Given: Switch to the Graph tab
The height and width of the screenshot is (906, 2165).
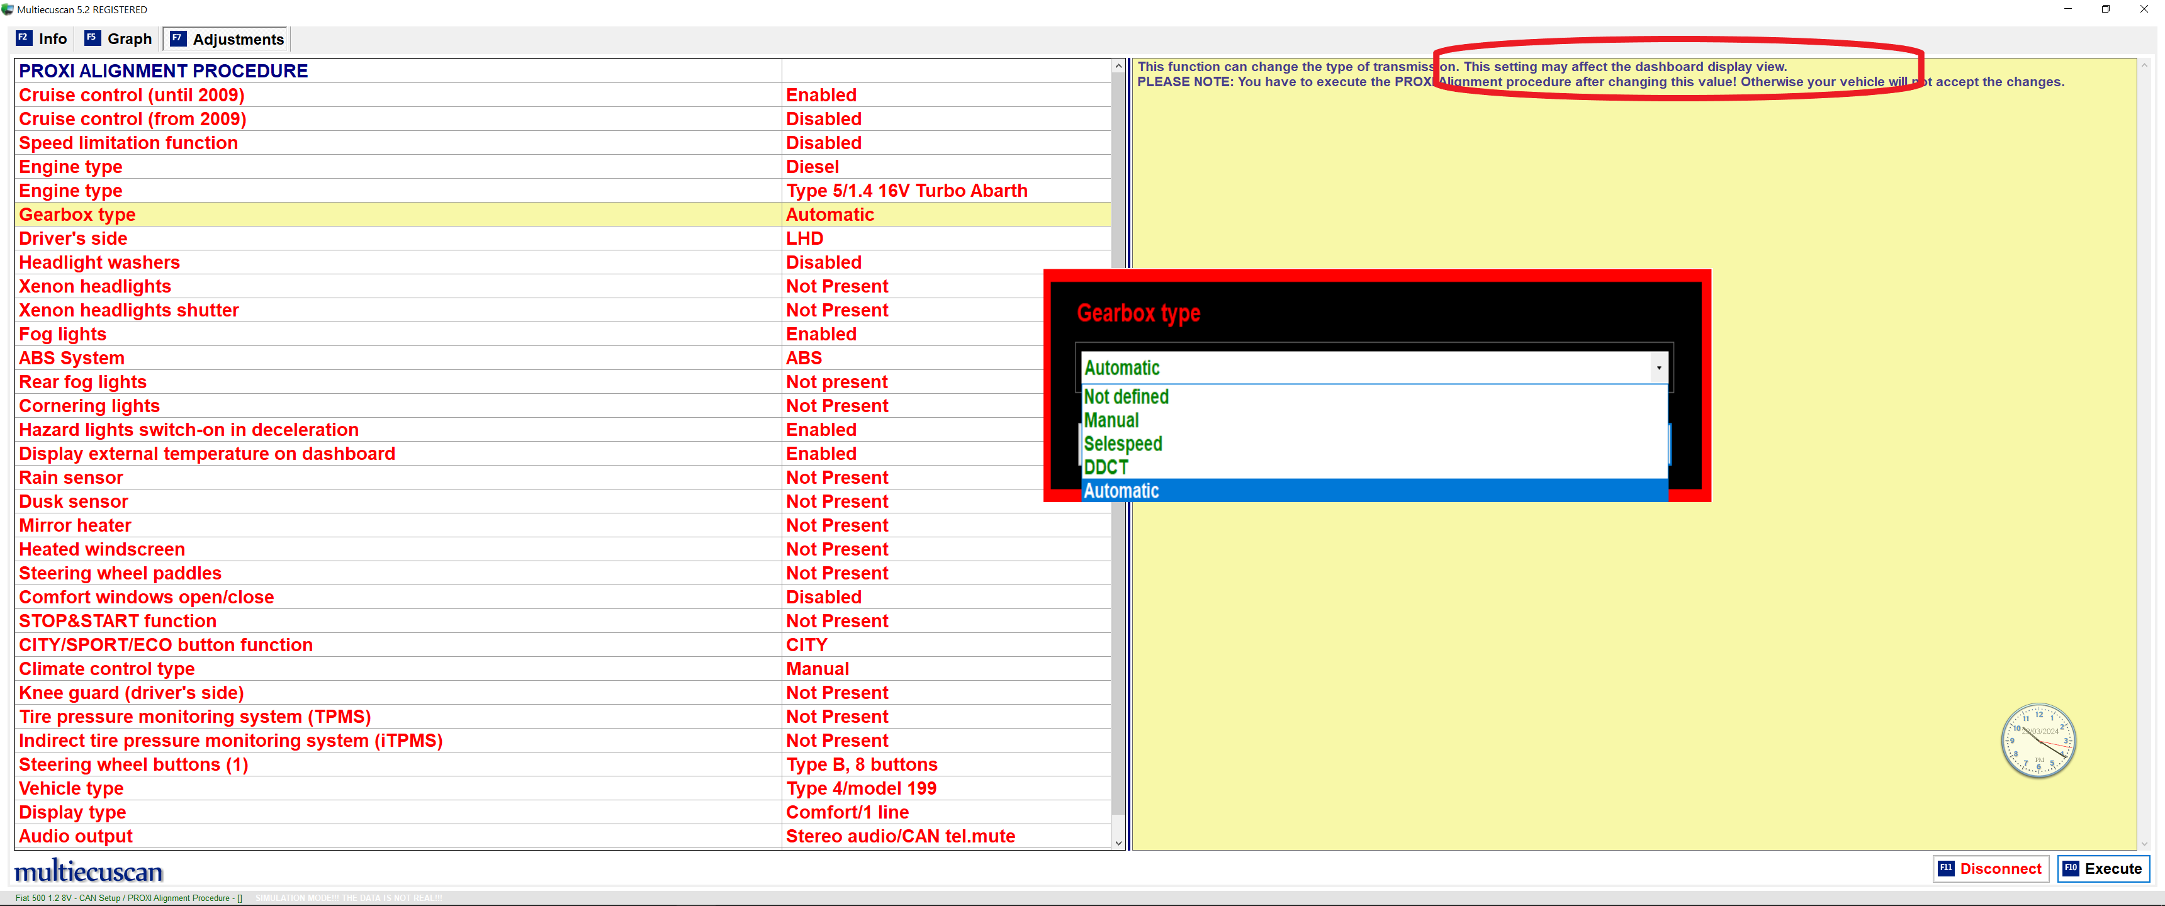Looking at the screenshot, I should [118, 38].
